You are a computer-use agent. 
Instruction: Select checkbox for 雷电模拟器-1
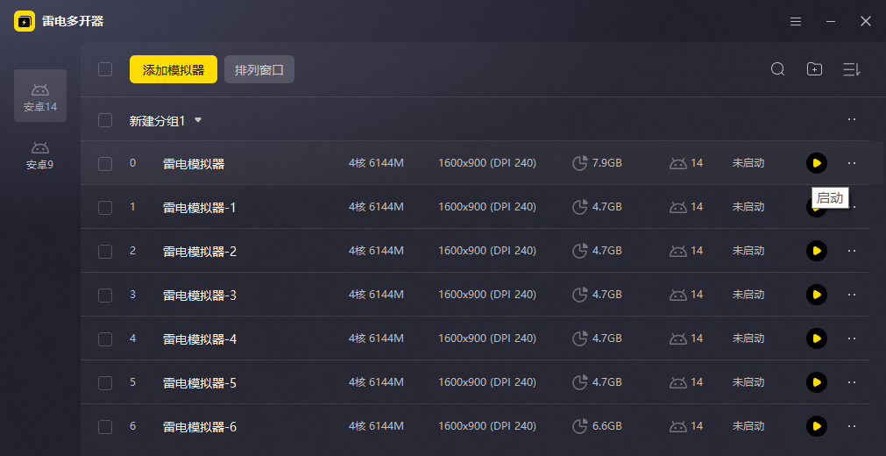tap(105, 208)
